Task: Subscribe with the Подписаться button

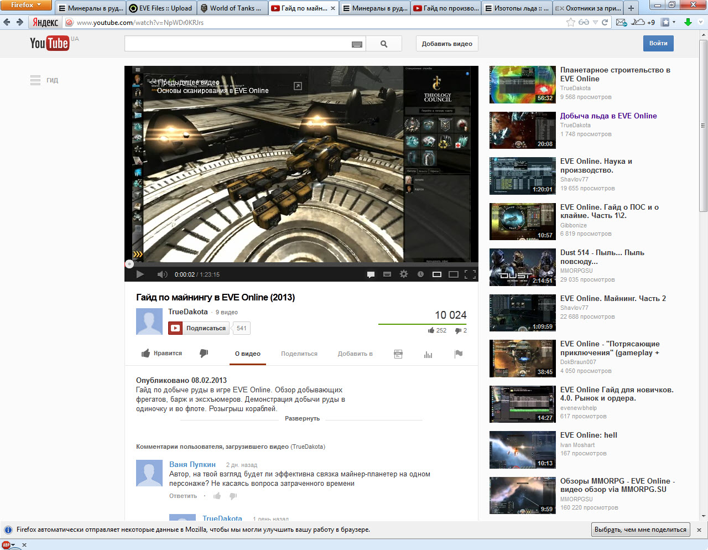Action: (x=199, y=328)
